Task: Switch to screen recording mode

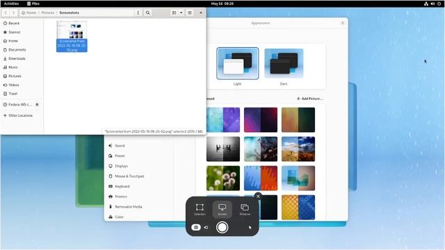Action: click(x=206, y=227)
